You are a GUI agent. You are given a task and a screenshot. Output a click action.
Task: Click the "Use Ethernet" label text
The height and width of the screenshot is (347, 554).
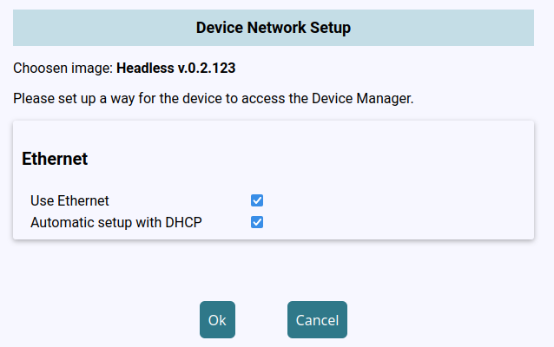(x=69, y=200)
